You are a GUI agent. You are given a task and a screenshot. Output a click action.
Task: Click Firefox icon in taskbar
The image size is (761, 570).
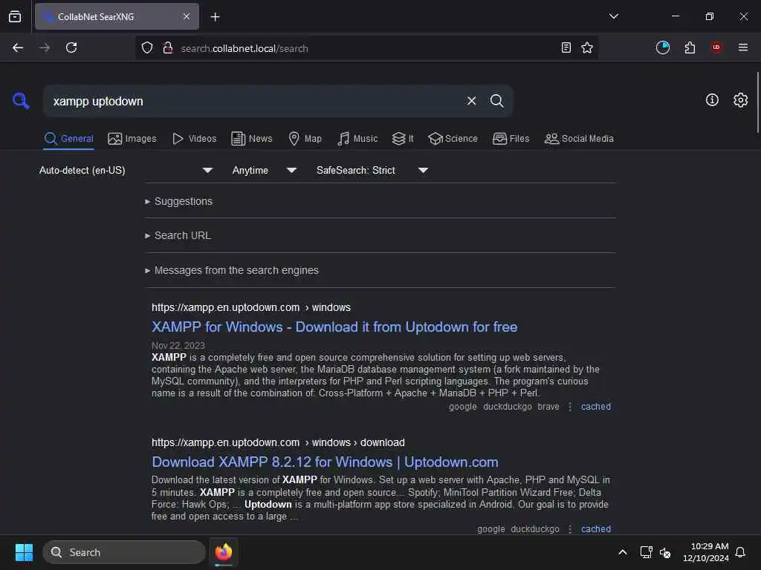coord(224,552)
